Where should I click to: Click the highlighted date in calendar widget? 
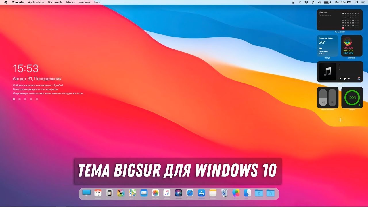coord(343,28)
